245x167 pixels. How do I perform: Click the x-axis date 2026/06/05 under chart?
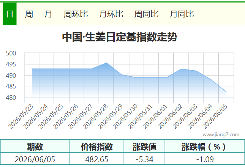(215, 117)
